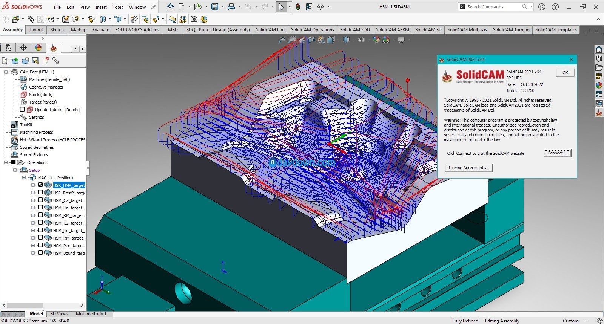Open the SolidCAM Manager tab icon
Screen dimensions: 604x324
tap(54, 48)
